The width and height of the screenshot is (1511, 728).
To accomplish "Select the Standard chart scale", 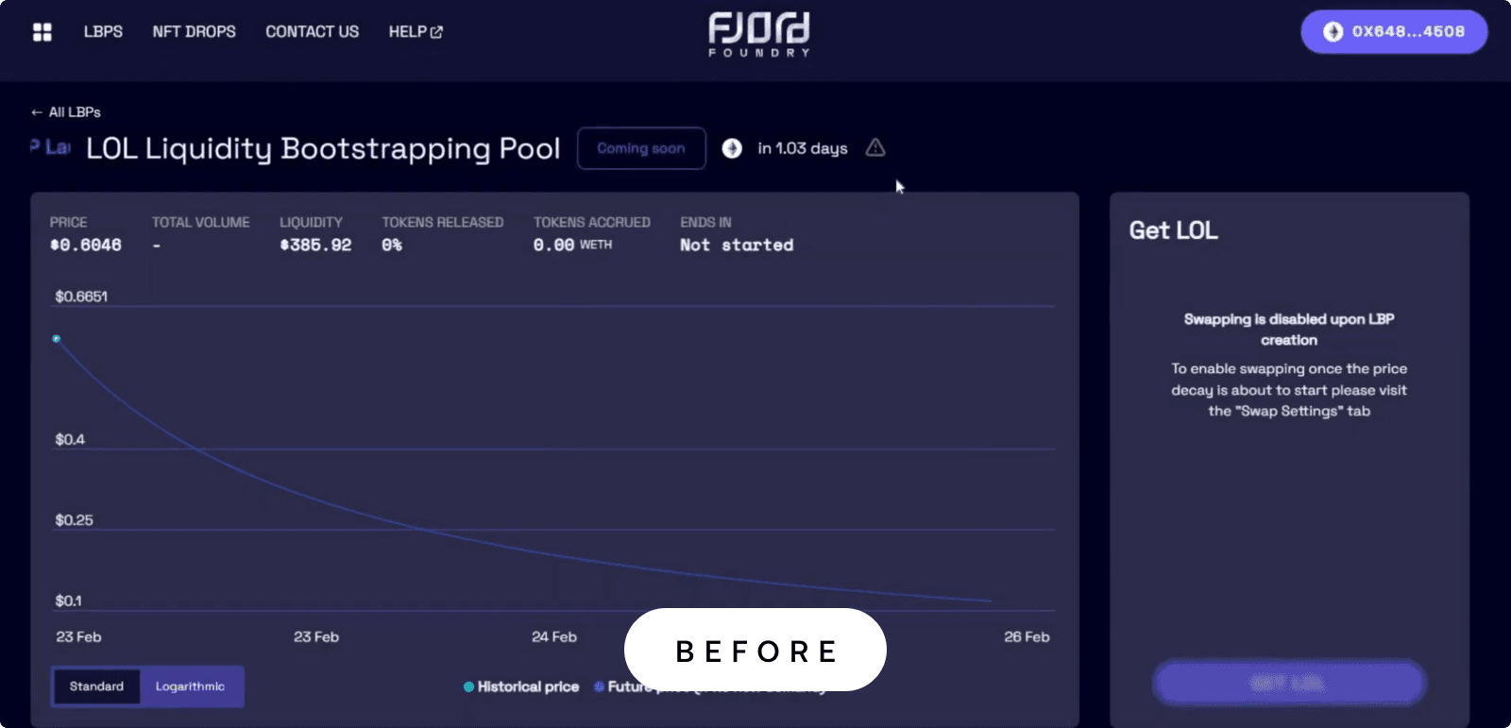I will pyautogui.click(x=96, y=686).
